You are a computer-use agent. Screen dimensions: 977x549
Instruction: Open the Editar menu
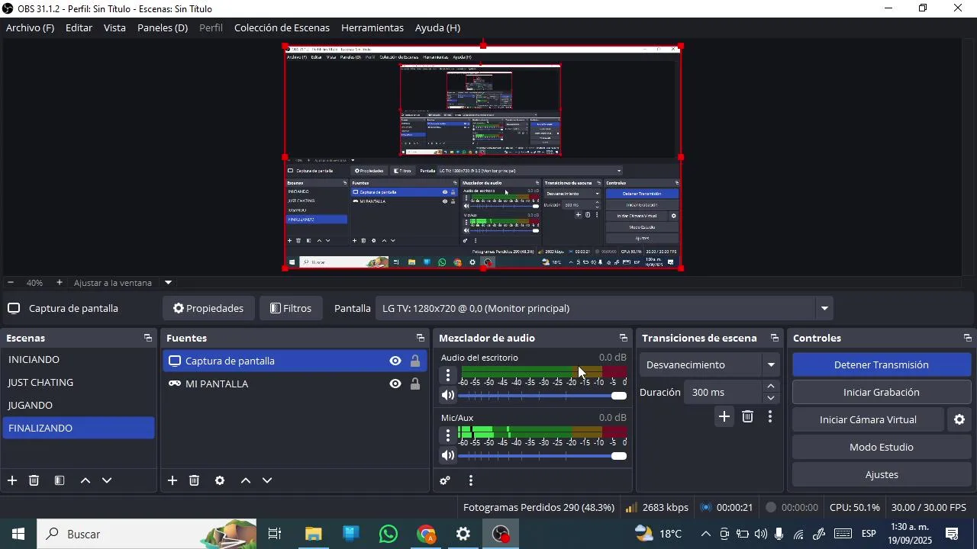click(79, 27)
